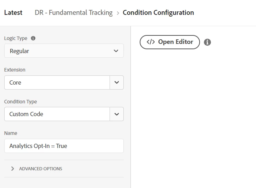256x188 pixels.
Task: Click the Name field label
Action: click(x=11, y=133)
